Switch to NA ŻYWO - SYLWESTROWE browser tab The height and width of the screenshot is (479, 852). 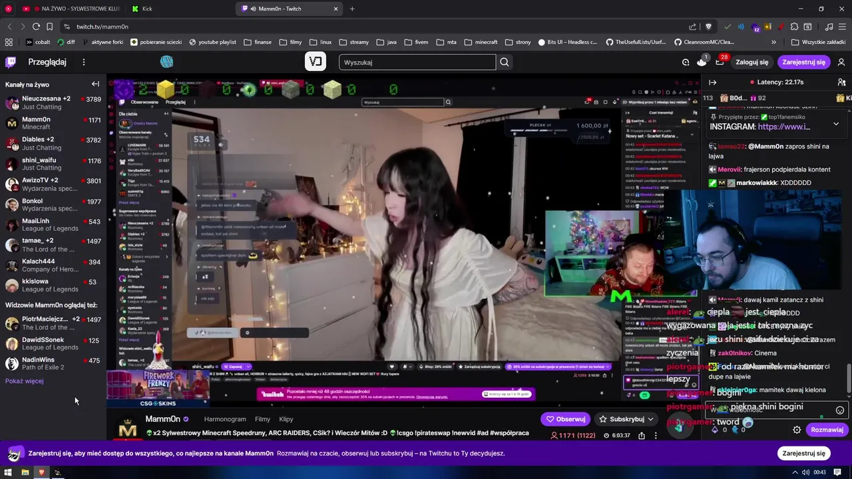coord(73,9)
